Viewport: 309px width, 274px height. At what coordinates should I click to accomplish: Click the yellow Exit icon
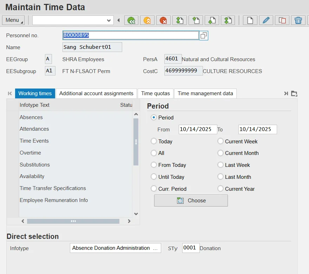tap(147, 20)
